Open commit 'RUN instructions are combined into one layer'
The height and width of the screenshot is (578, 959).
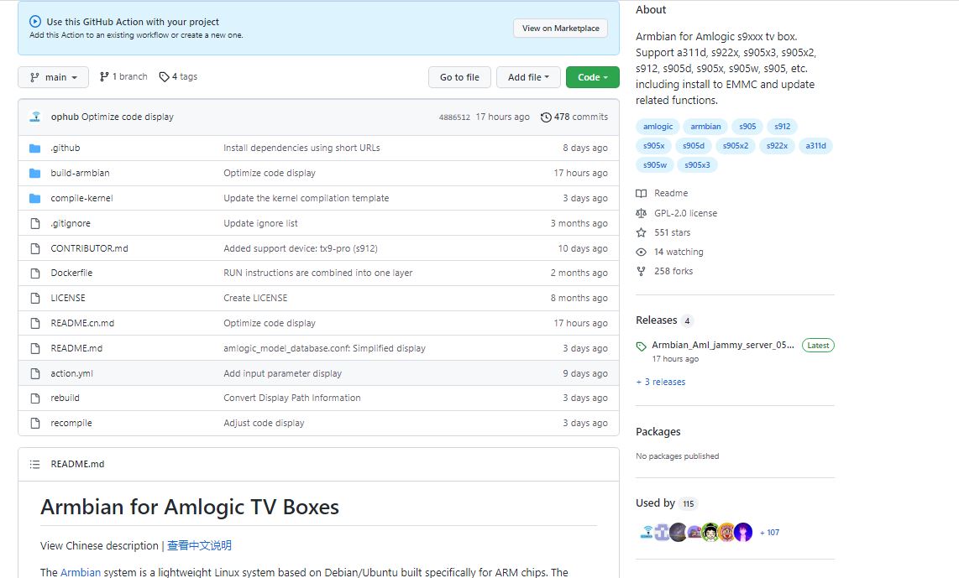318,273
